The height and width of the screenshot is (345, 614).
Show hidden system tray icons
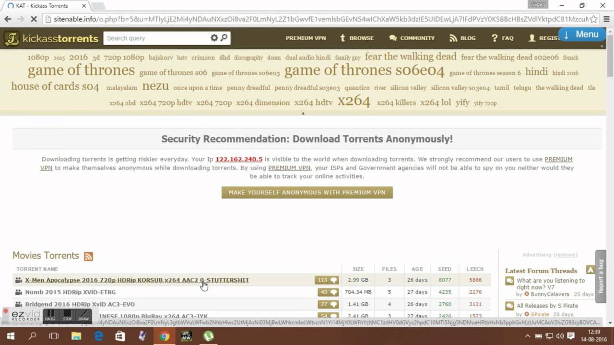[527, 336]
